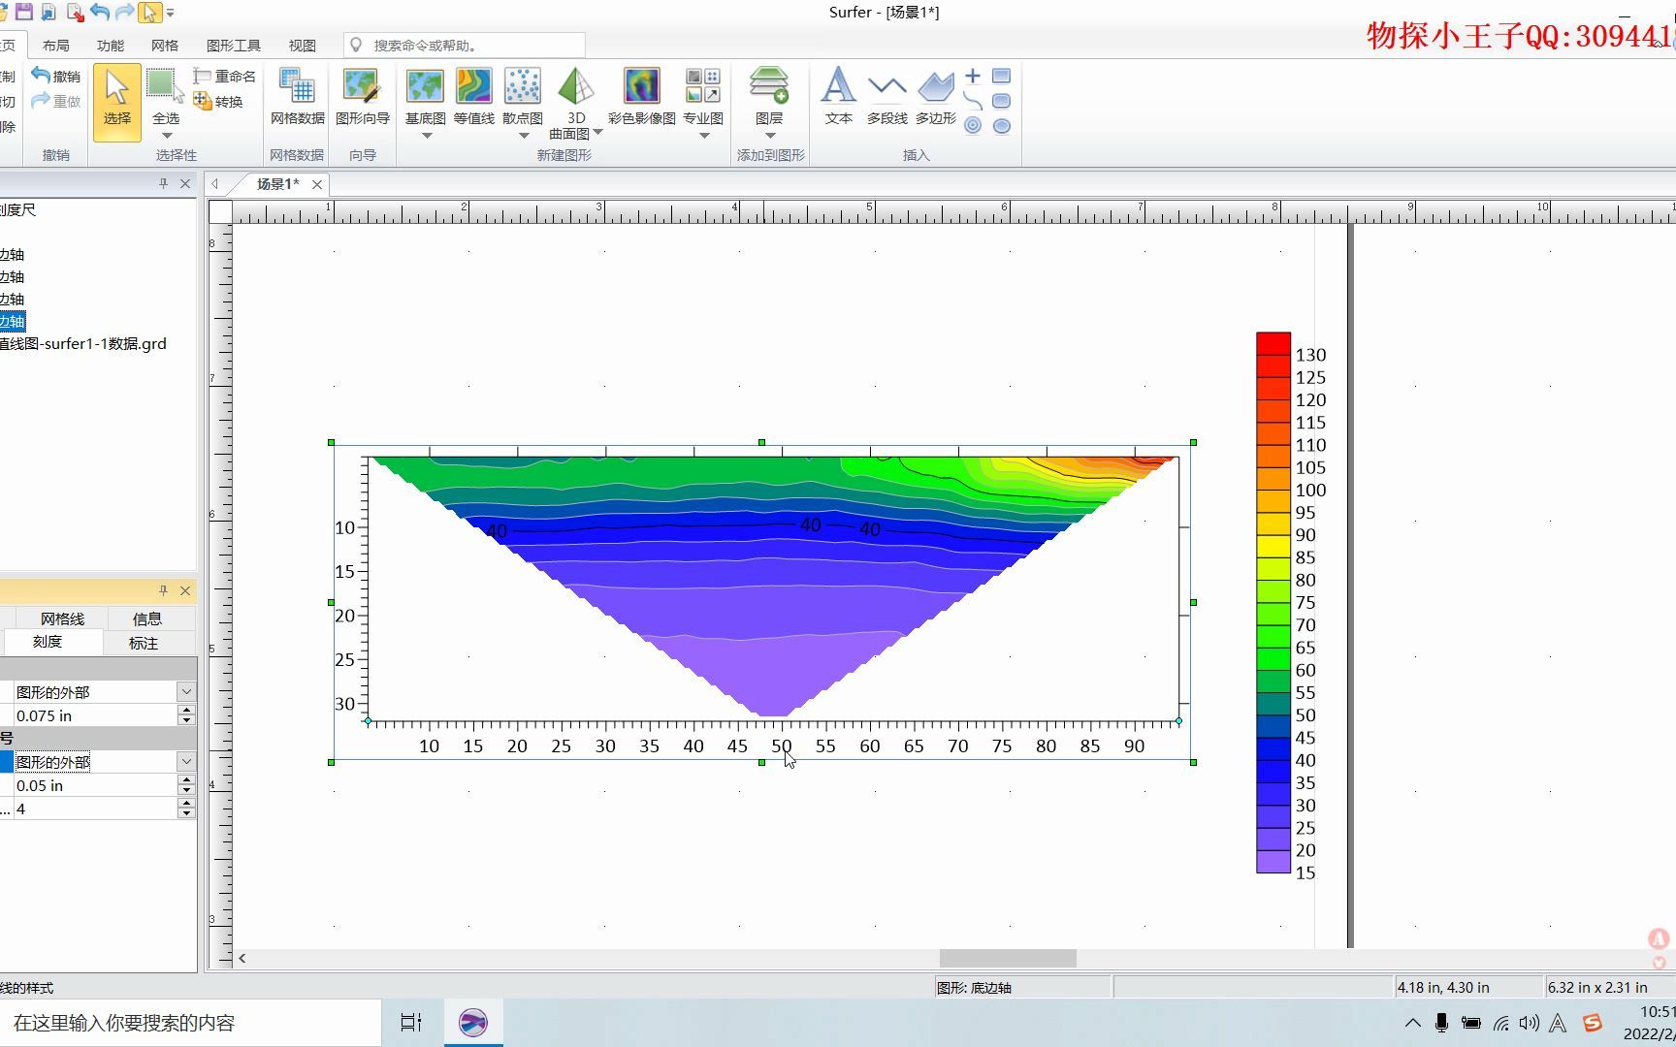Viewport: 1676px width, 1047px height.
Task: Select the 文本 text insert tool
Action: click(x=838, y=97)
